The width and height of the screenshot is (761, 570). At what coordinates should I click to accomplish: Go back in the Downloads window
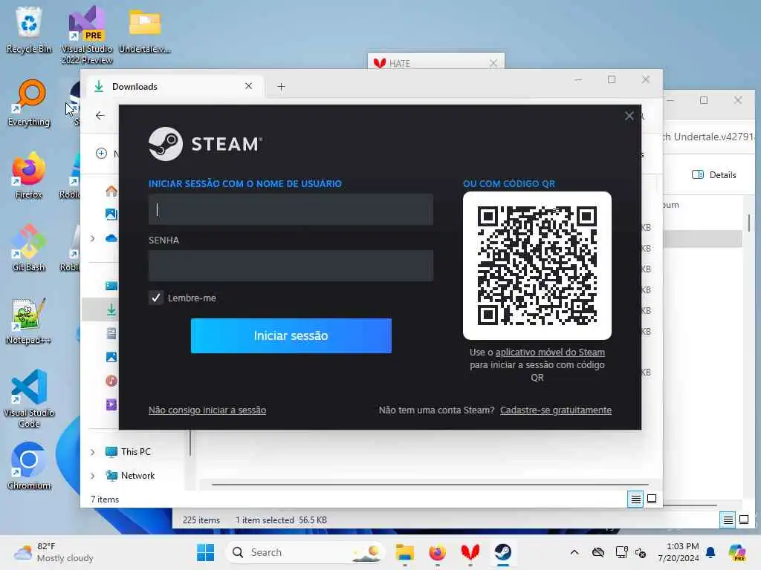pos(100,115)
